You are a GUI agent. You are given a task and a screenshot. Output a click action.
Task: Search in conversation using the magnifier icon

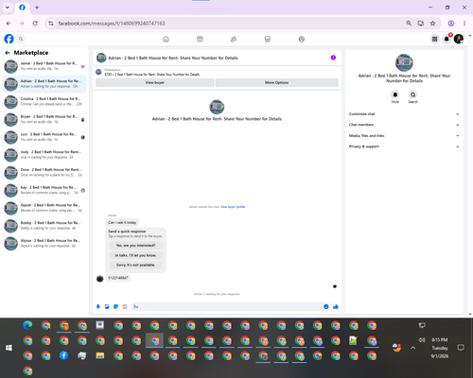coord(412,94)
